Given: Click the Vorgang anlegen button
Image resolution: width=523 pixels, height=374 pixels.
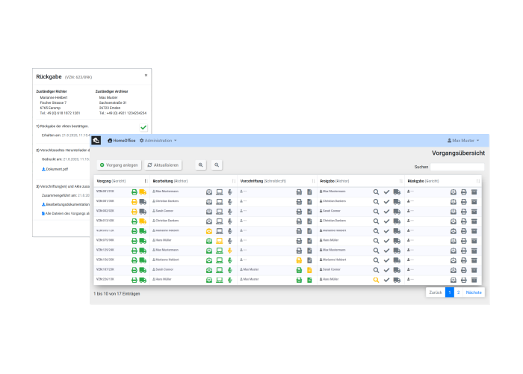Looking at the screenshot, I should [x=119, y=165].
